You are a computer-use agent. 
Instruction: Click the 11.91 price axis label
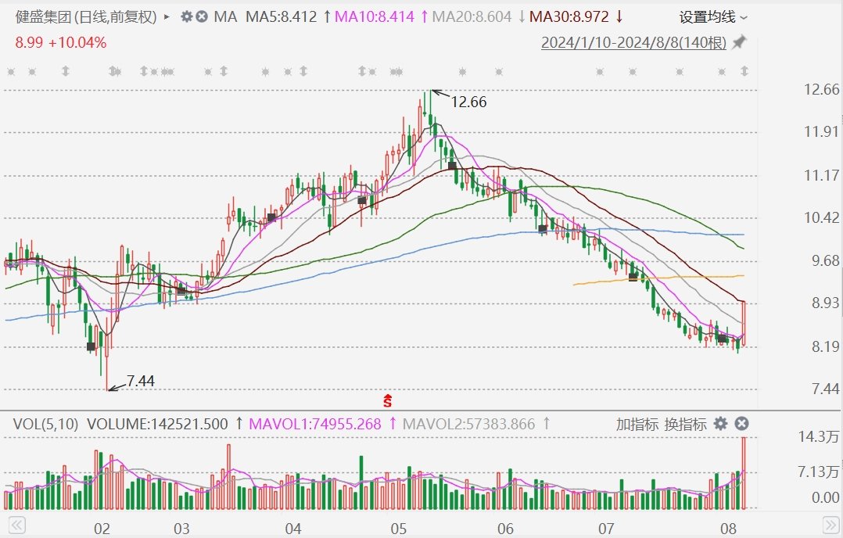(x=821, y=131)
